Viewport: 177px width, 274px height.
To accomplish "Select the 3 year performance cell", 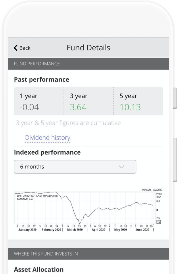I will [x=88, y=101].
